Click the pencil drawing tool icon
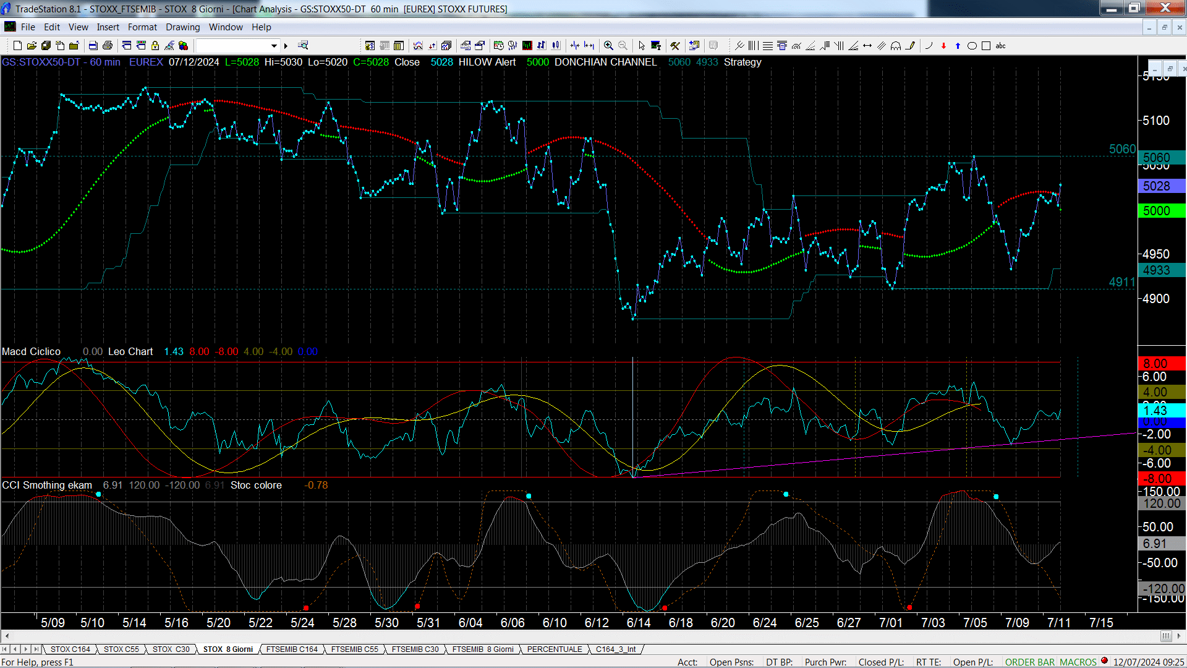The height and width of the screenshot is (668, 1187). tap(910, 45)
